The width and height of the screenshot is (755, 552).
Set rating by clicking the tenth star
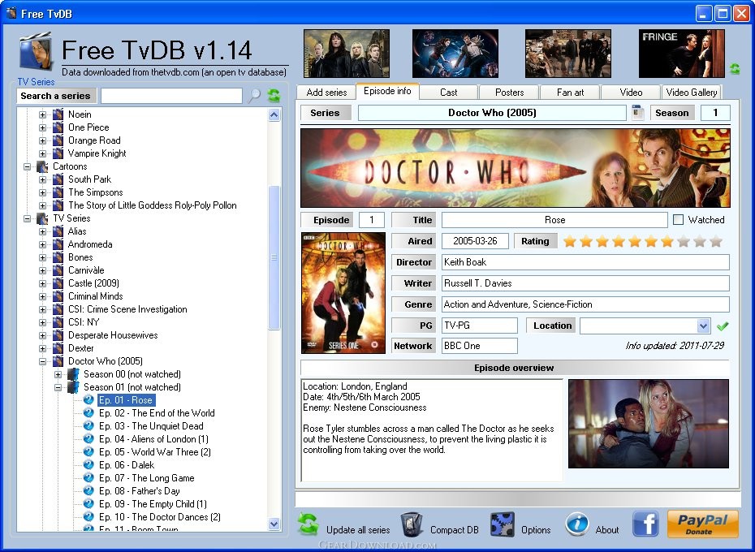[x=716, y=241]
